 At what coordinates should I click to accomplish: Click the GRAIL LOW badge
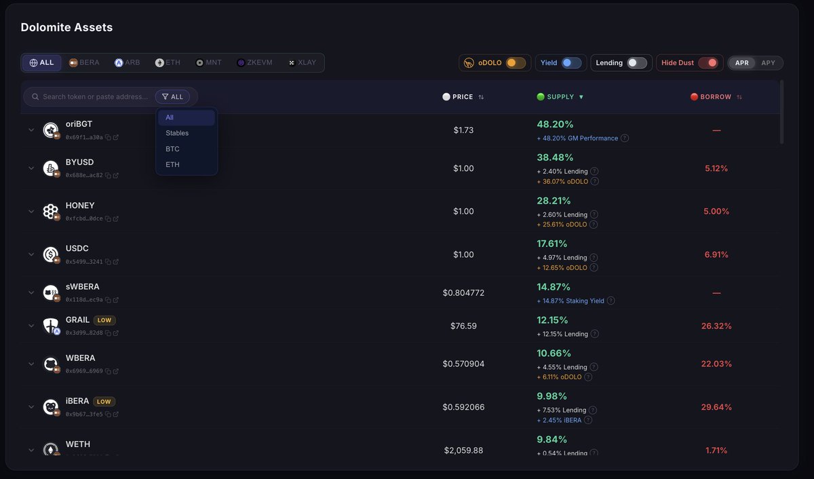coord(104,320)
